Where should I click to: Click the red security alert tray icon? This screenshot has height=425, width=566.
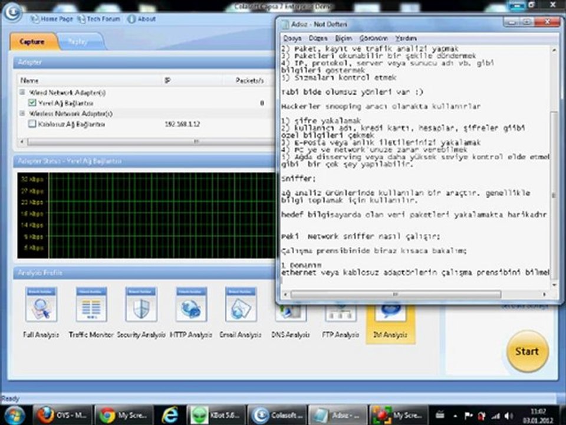[482, 416]
